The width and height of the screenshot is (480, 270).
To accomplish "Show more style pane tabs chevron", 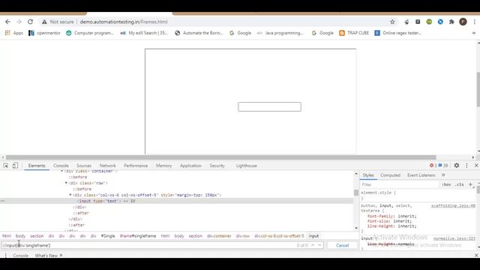I will tap(443, 175).
